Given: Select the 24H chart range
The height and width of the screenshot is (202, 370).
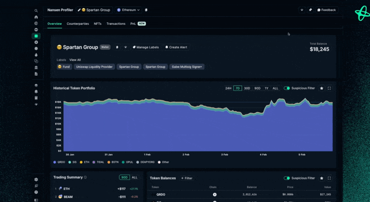Looking at the screenshot, I should tap(228, 88).
